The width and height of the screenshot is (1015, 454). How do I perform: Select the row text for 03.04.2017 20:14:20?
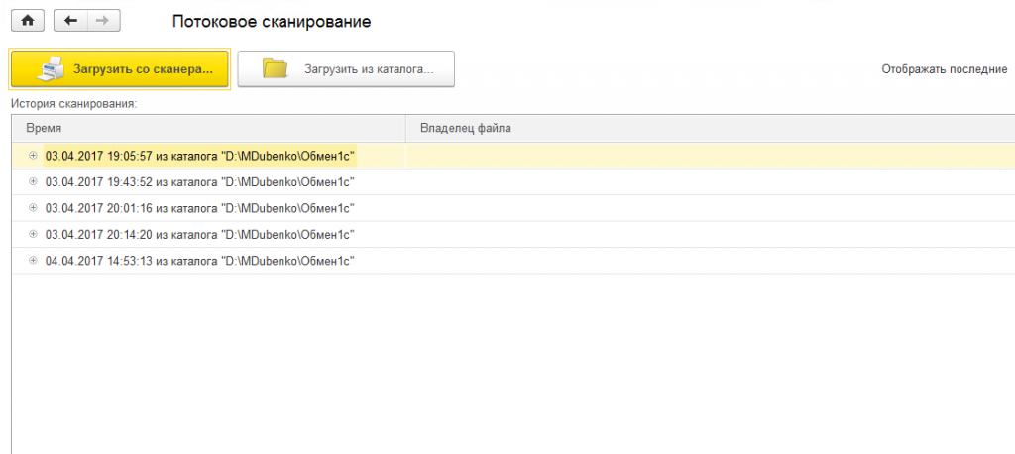click(x=199, y=234)
